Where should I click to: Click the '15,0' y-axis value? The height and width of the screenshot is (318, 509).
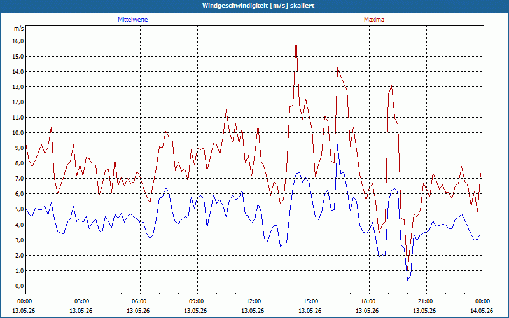pos(18,56)
